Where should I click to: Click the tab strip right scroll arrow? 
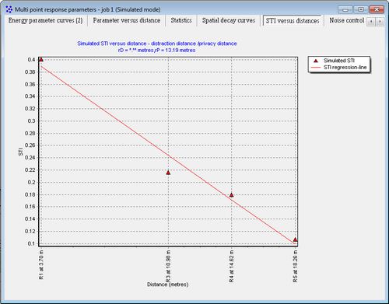[380, 22]
